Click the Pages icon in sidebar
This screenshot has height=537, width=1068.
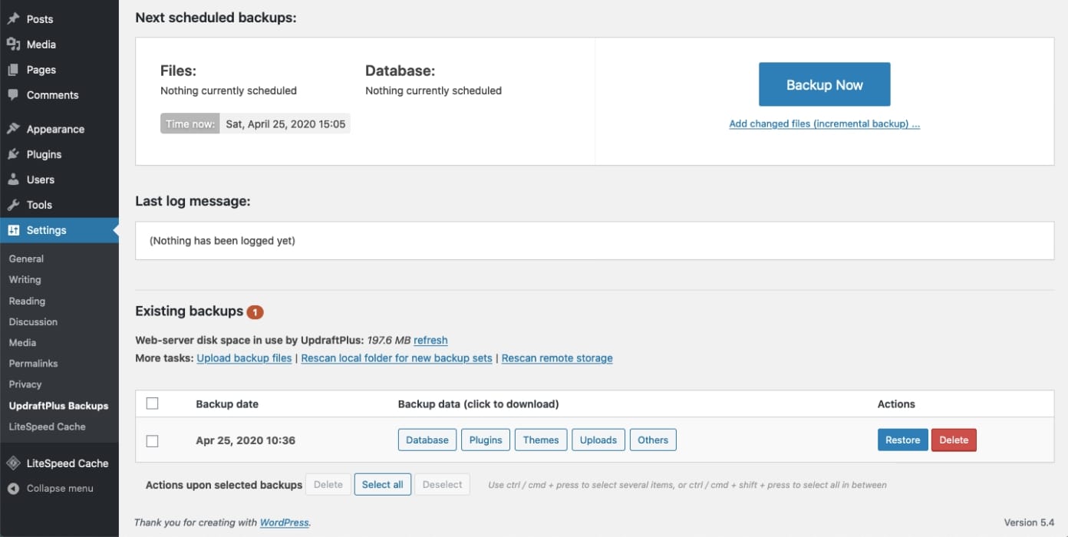tap(13, 70)
